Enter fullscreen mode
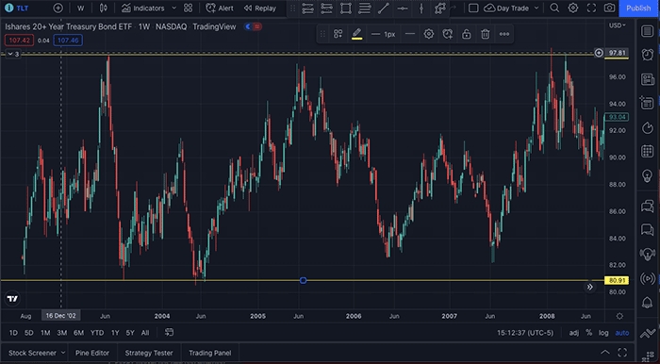This screenshot has height=364, width=660. pyautogui.click(x=591, y=8)
